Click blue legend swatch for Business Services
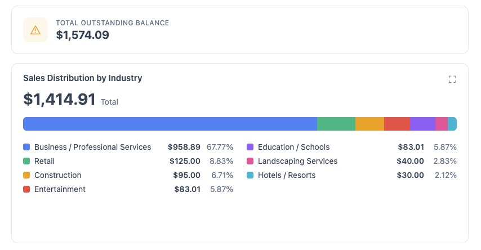Image resolution: width=481 pixels, height=250 pixels. click(26, 147)
